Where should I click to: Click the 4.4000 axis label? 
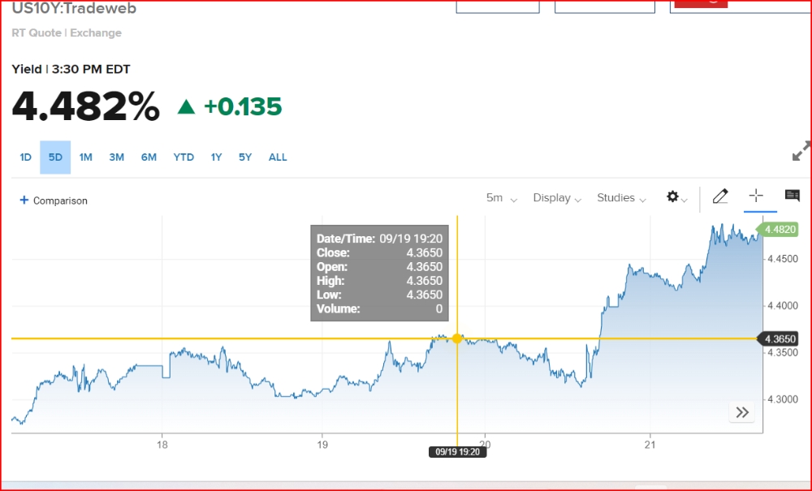783,306
